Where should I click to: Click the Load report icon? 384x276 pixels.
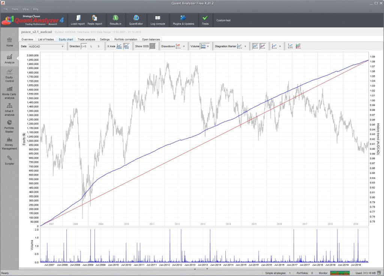point(78,18)
